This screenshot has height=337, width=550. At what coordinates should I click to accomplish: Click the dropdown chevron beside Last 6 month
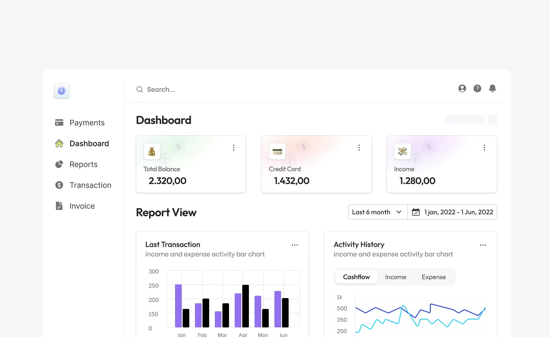[x=399, y=212]
